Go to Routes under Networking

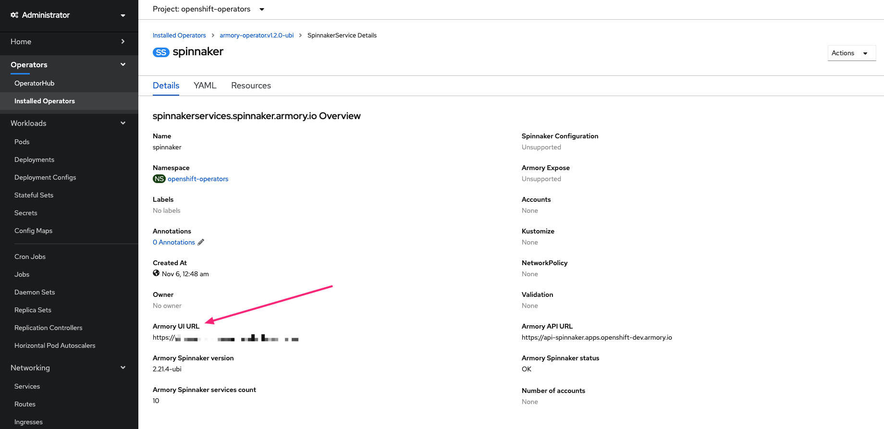pyautogui.click(x=25, y=404)
